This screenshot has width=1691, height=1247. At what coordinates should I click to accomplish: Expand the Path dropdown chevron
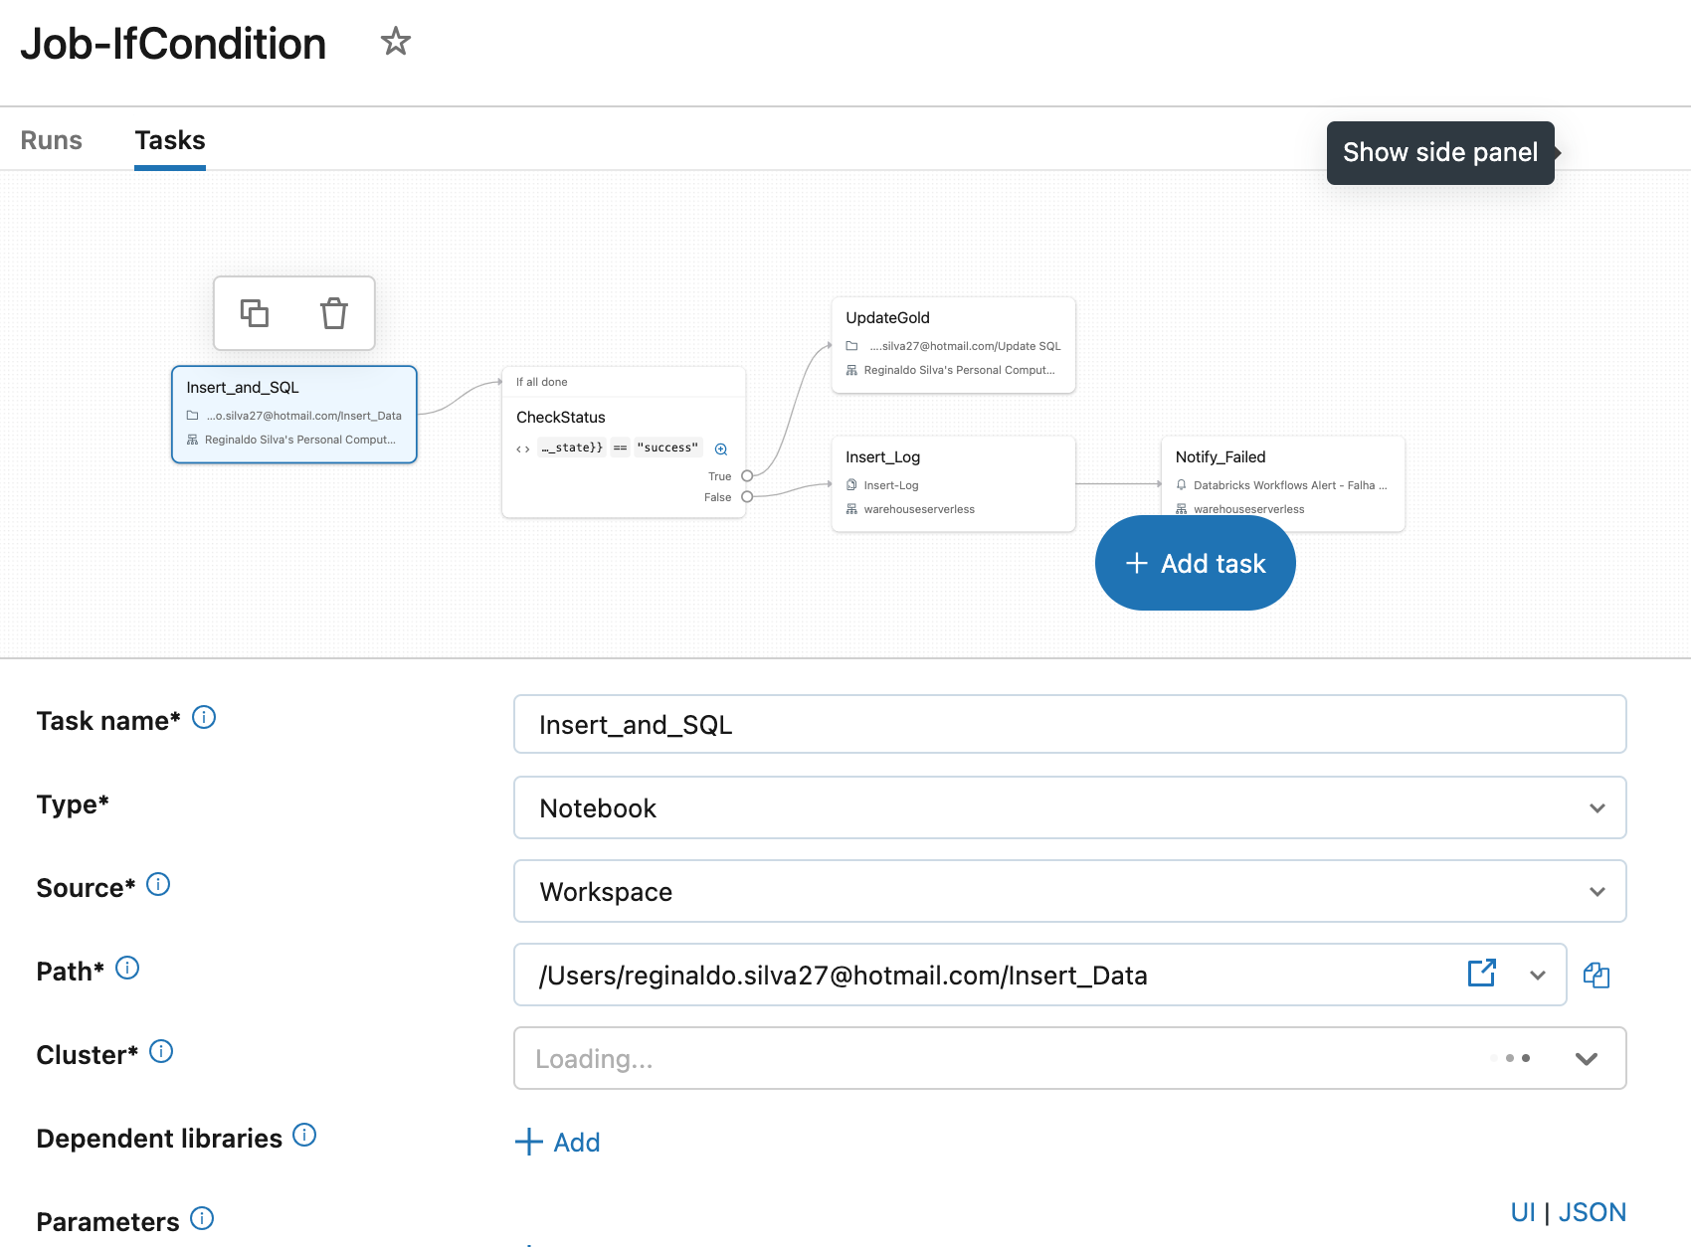click(1538, 975)
